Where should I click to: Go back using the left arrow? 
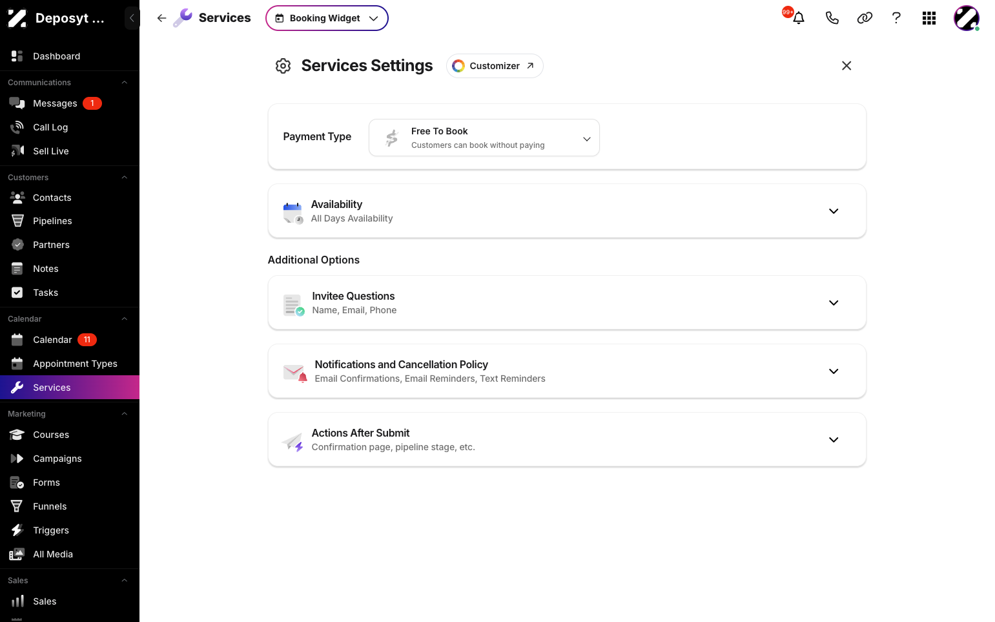pos(161,18)
